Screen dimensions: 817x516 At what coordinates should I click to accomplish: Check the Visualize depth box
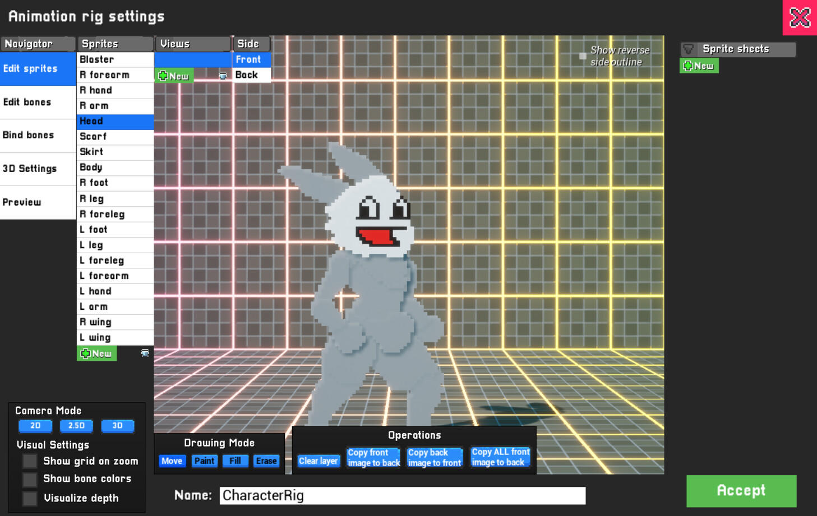(29, 498)
